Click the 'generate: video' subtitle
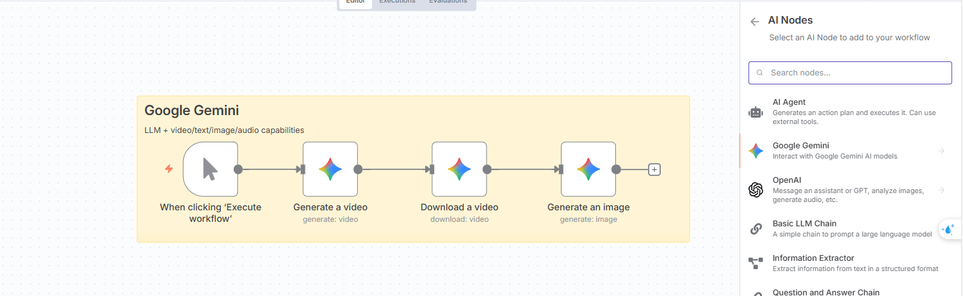 [x=330, y=219]
